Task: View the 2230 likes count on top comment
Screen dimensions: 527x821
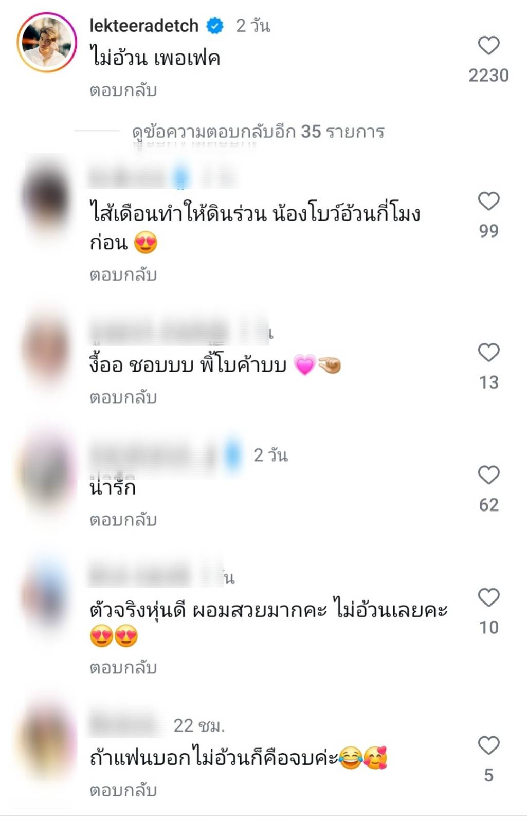Action: (488, 76)
